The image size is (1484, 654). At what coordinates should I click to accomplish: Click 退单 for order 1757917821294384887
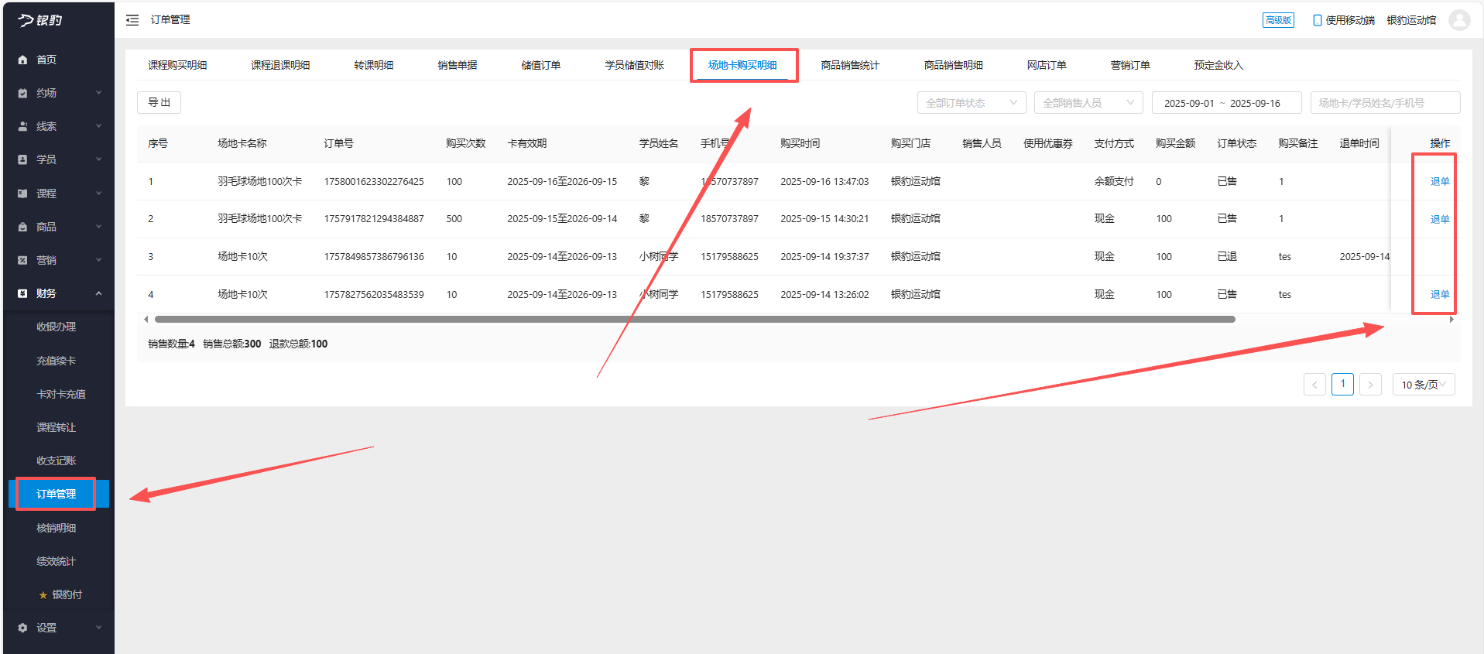(x=1440, y=219)
